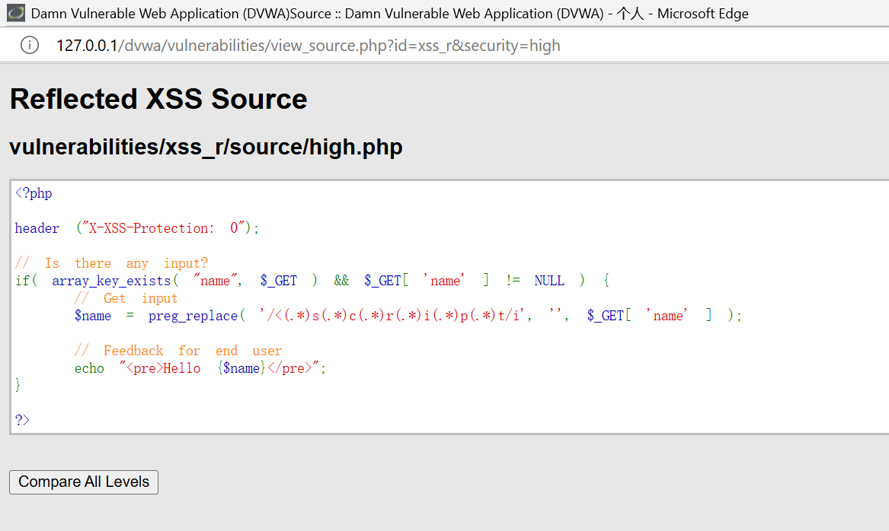Click the NULL keyword in condition
The image size is (889, 531).
click(548, 281)
